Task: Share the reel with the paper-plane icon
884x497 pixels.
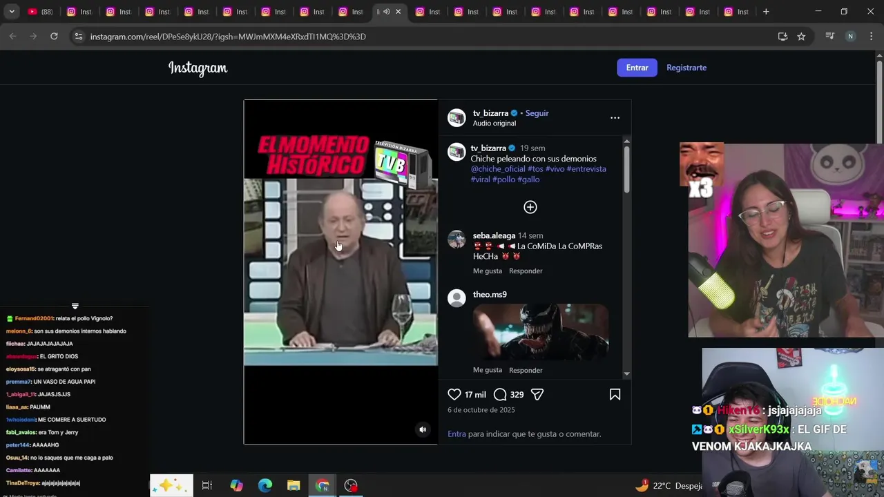Action: pos(537,394)
